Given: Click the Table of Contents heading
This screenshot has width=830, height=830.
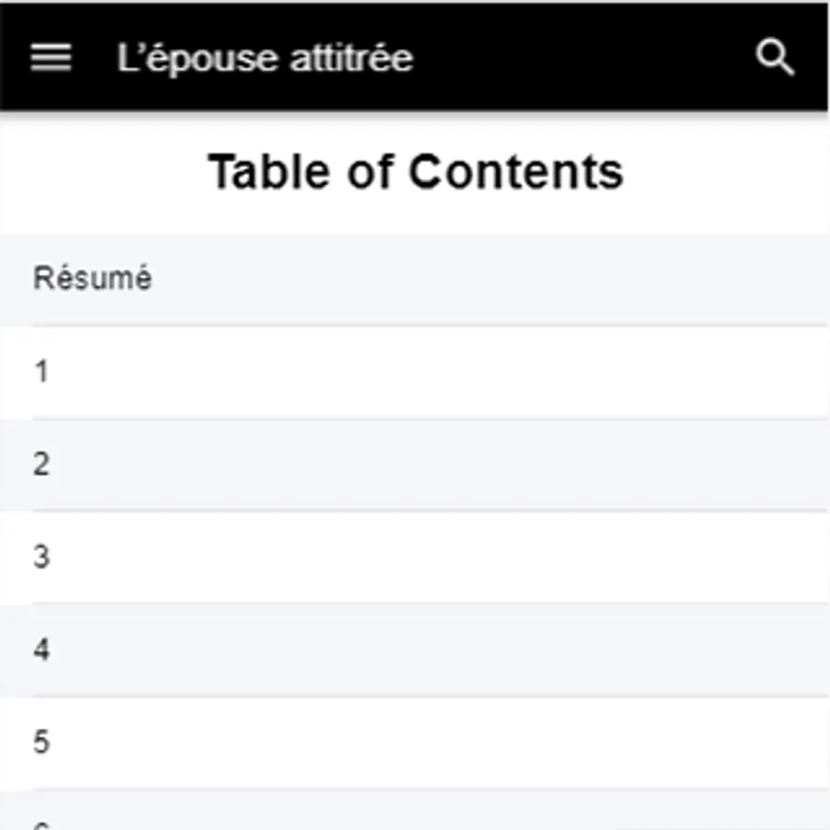Looking at the screenshot, I should coord(415,172).
